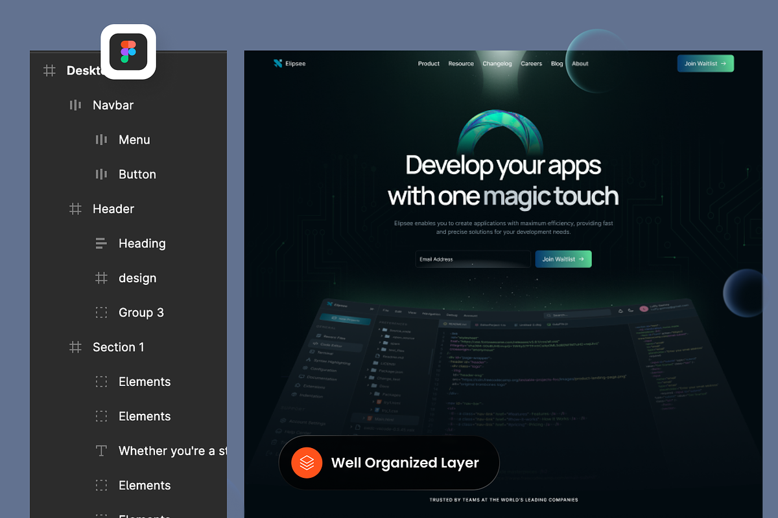This screenshot has width=778, height=518.
Task: Click the T icon of the Whether text layer
Action: click(101, 451)
